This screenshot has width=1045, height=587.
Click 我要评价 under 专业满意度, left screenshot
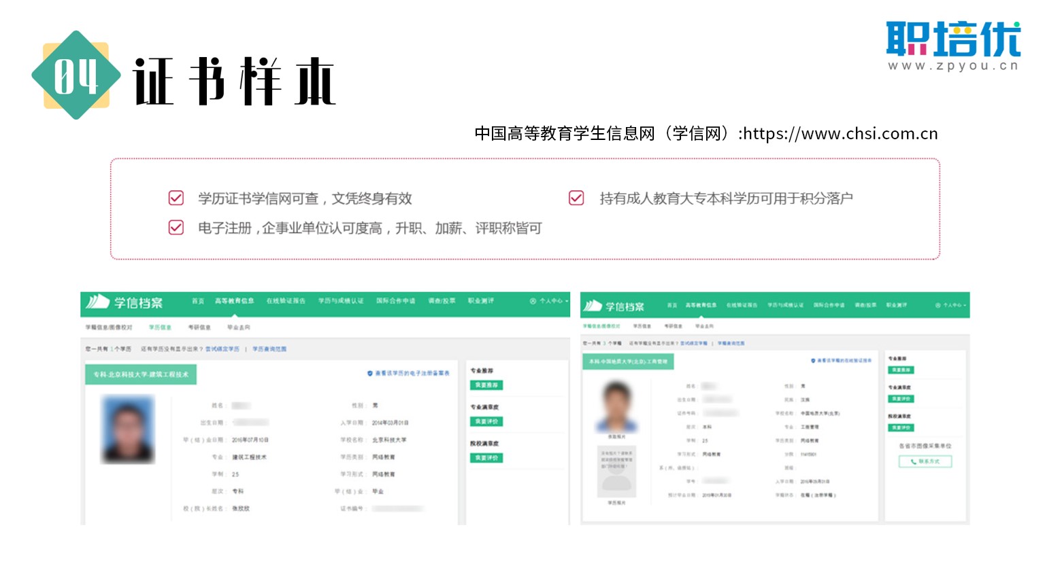point(486,422)
